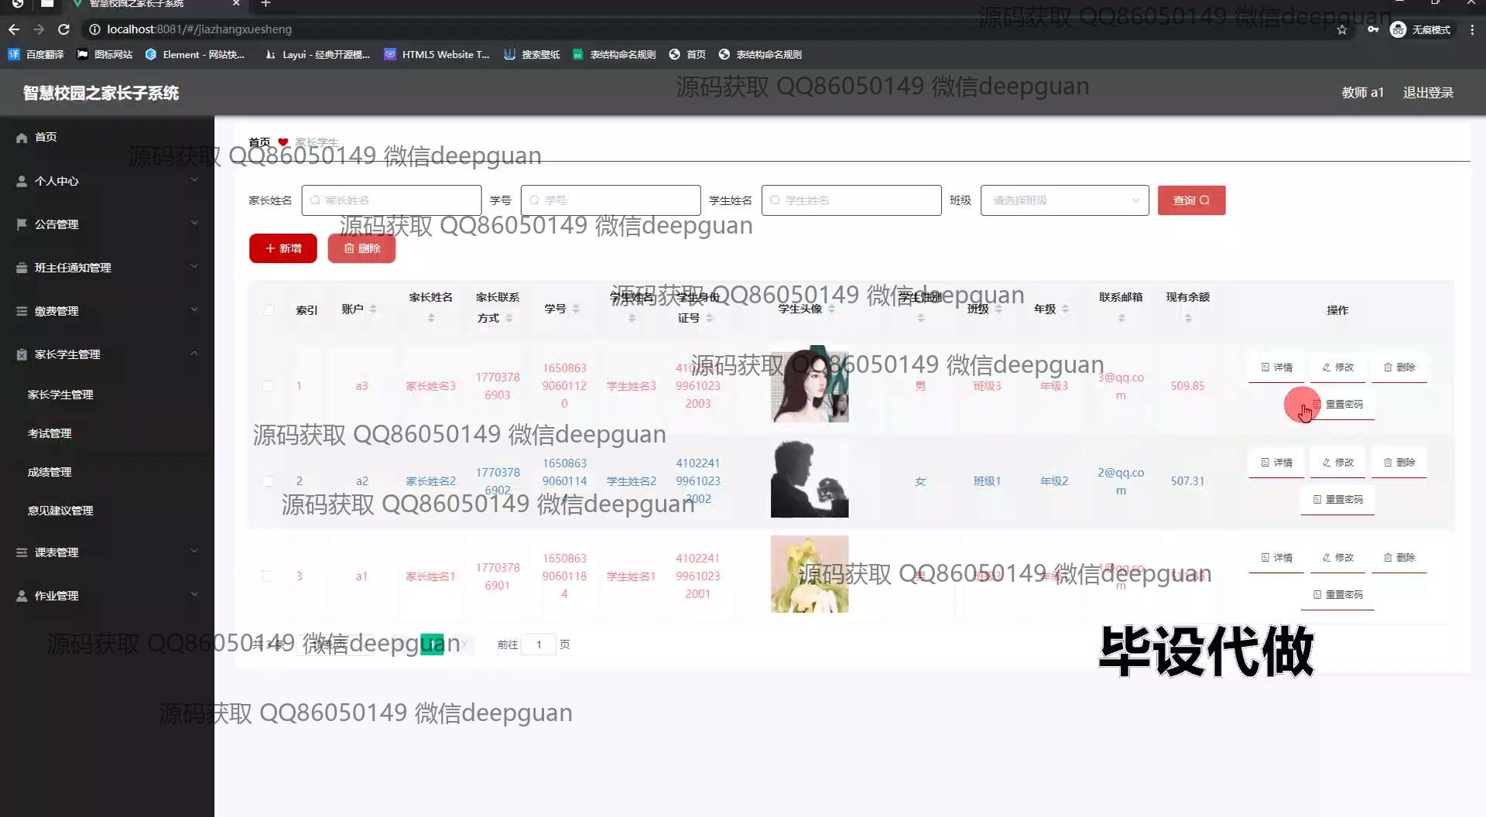Sort by the 现有余额 column arrows

pyautogui.click(x=1188, y=318)
